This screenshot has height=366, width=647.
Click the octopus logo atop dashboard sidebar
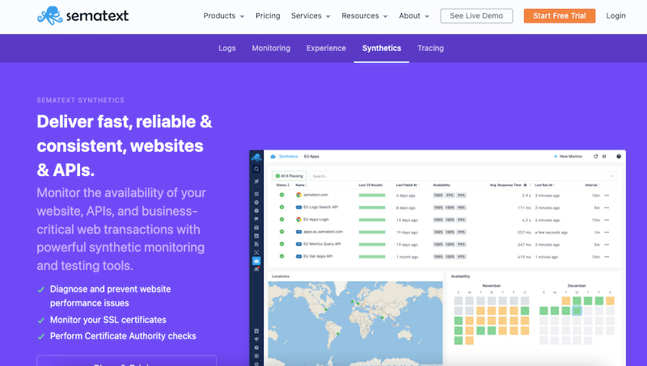pos(256,157)
